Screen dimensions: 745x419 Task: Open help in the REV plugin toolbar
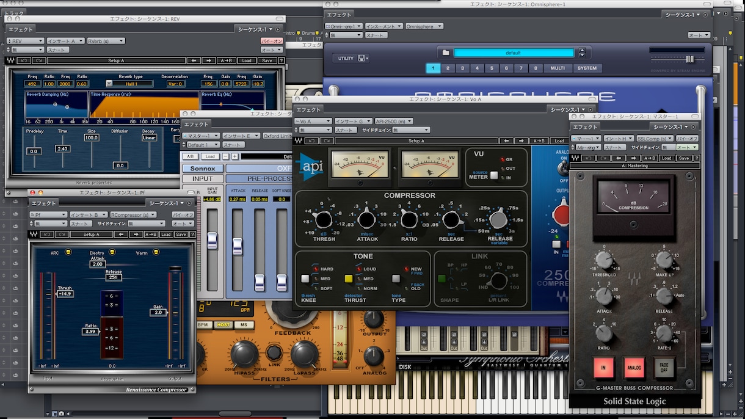tap(282, 60)
